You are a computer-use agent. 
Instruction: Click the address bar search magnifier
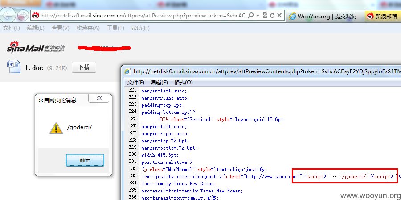coord(250,15)
